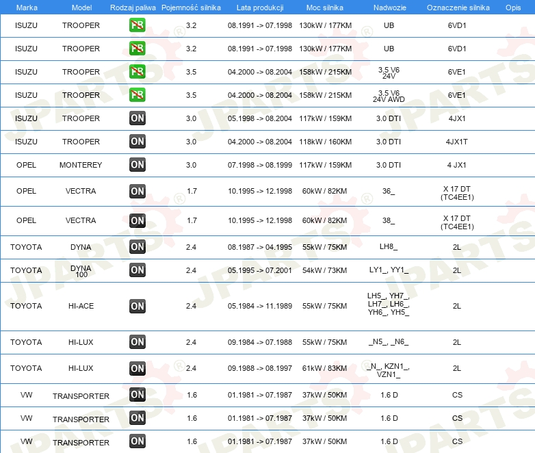Click the ON icon for HI-LUX _N5_, _N6_
Viewport: 535px width, 453px height.
[x=138, y=342]
